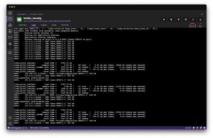The width and height of the screenshot is (213, 138).
Task: Open the Accounts icon in sidebar
Action: [10, 118]
